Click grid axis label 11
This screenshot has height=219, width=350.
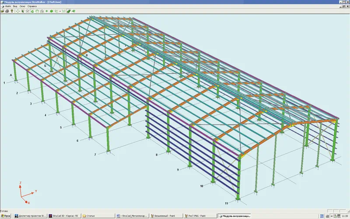coord(226,203)
